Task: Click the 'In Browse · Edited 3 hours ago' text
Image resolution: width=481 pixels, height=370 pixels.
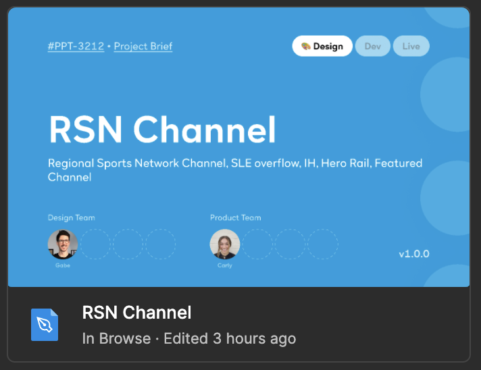Action: 189,339
